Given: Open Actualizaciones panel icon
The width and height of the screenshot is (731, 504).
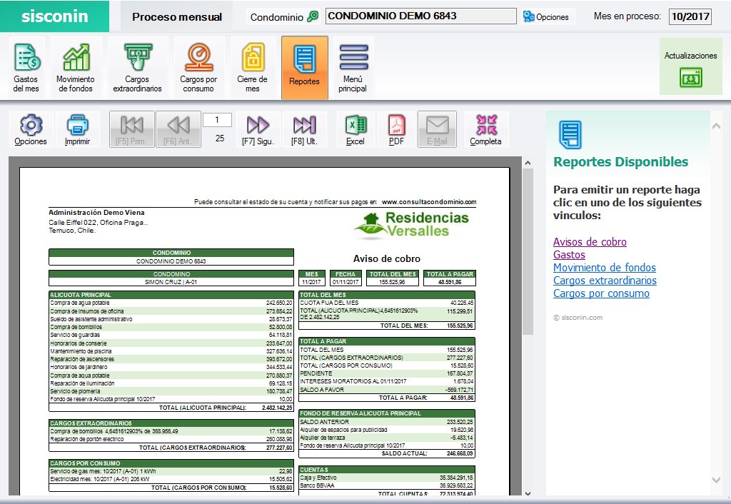Looking at the screenshot, I should tap(691, 77).
